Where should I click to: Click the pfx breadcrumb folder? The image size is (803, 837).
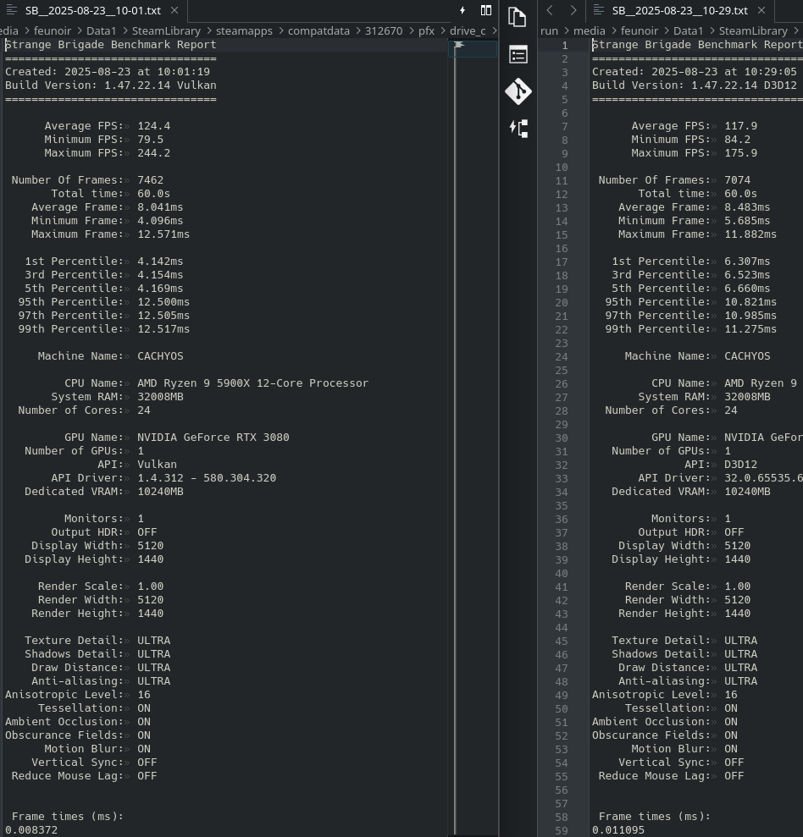point(426,30)
